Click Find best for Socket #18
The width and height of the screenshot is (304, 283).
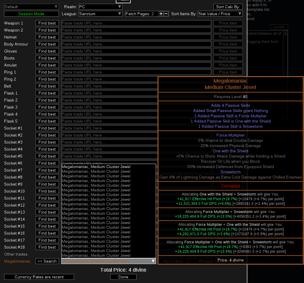coord(47,247)
